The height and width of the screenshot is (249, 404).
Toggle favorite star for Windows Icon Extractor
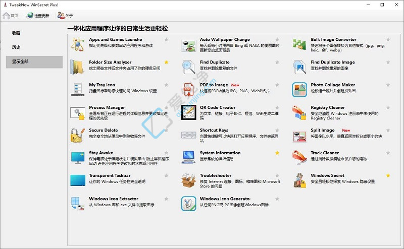pos(167,199)
